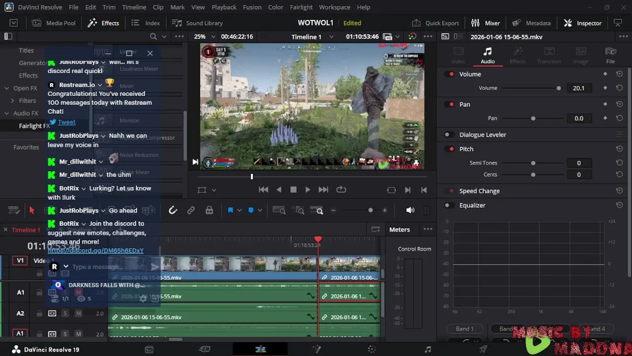Open the Workspace menu
Image resolution: width=632 pixels, height=356 pixels.
335,7
